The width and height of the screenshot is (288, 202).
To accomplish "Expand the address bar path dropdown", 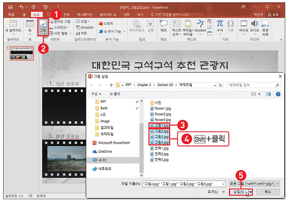I will (x=215, y=85).
